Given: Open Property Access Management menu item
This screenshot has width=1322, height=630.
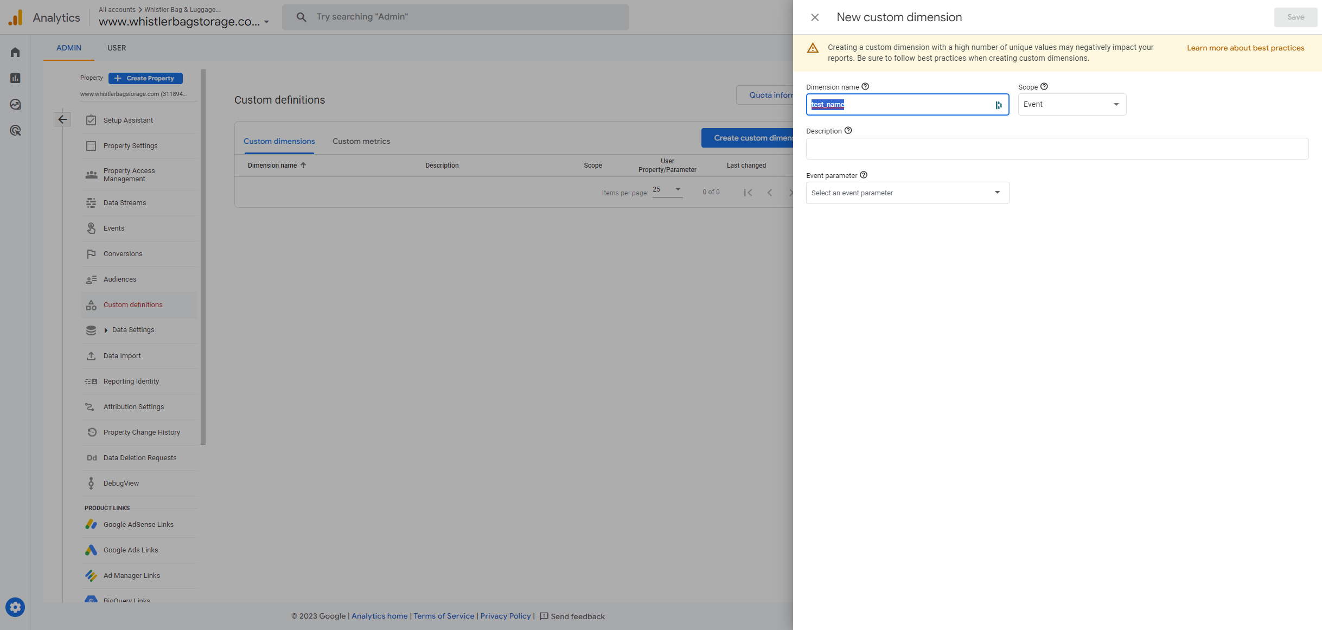Looking at the screenshot, I should pos(129,175).
